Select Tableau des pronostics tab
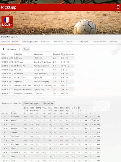The height and width of the screenshot is (162, 121). (x=10, y=42)
